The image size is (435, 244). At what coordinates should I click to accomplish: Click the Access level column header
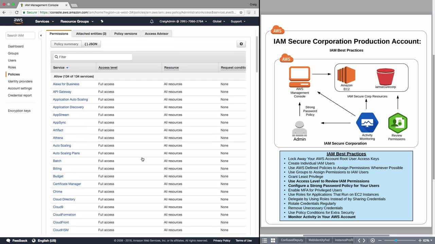point(108,68)
